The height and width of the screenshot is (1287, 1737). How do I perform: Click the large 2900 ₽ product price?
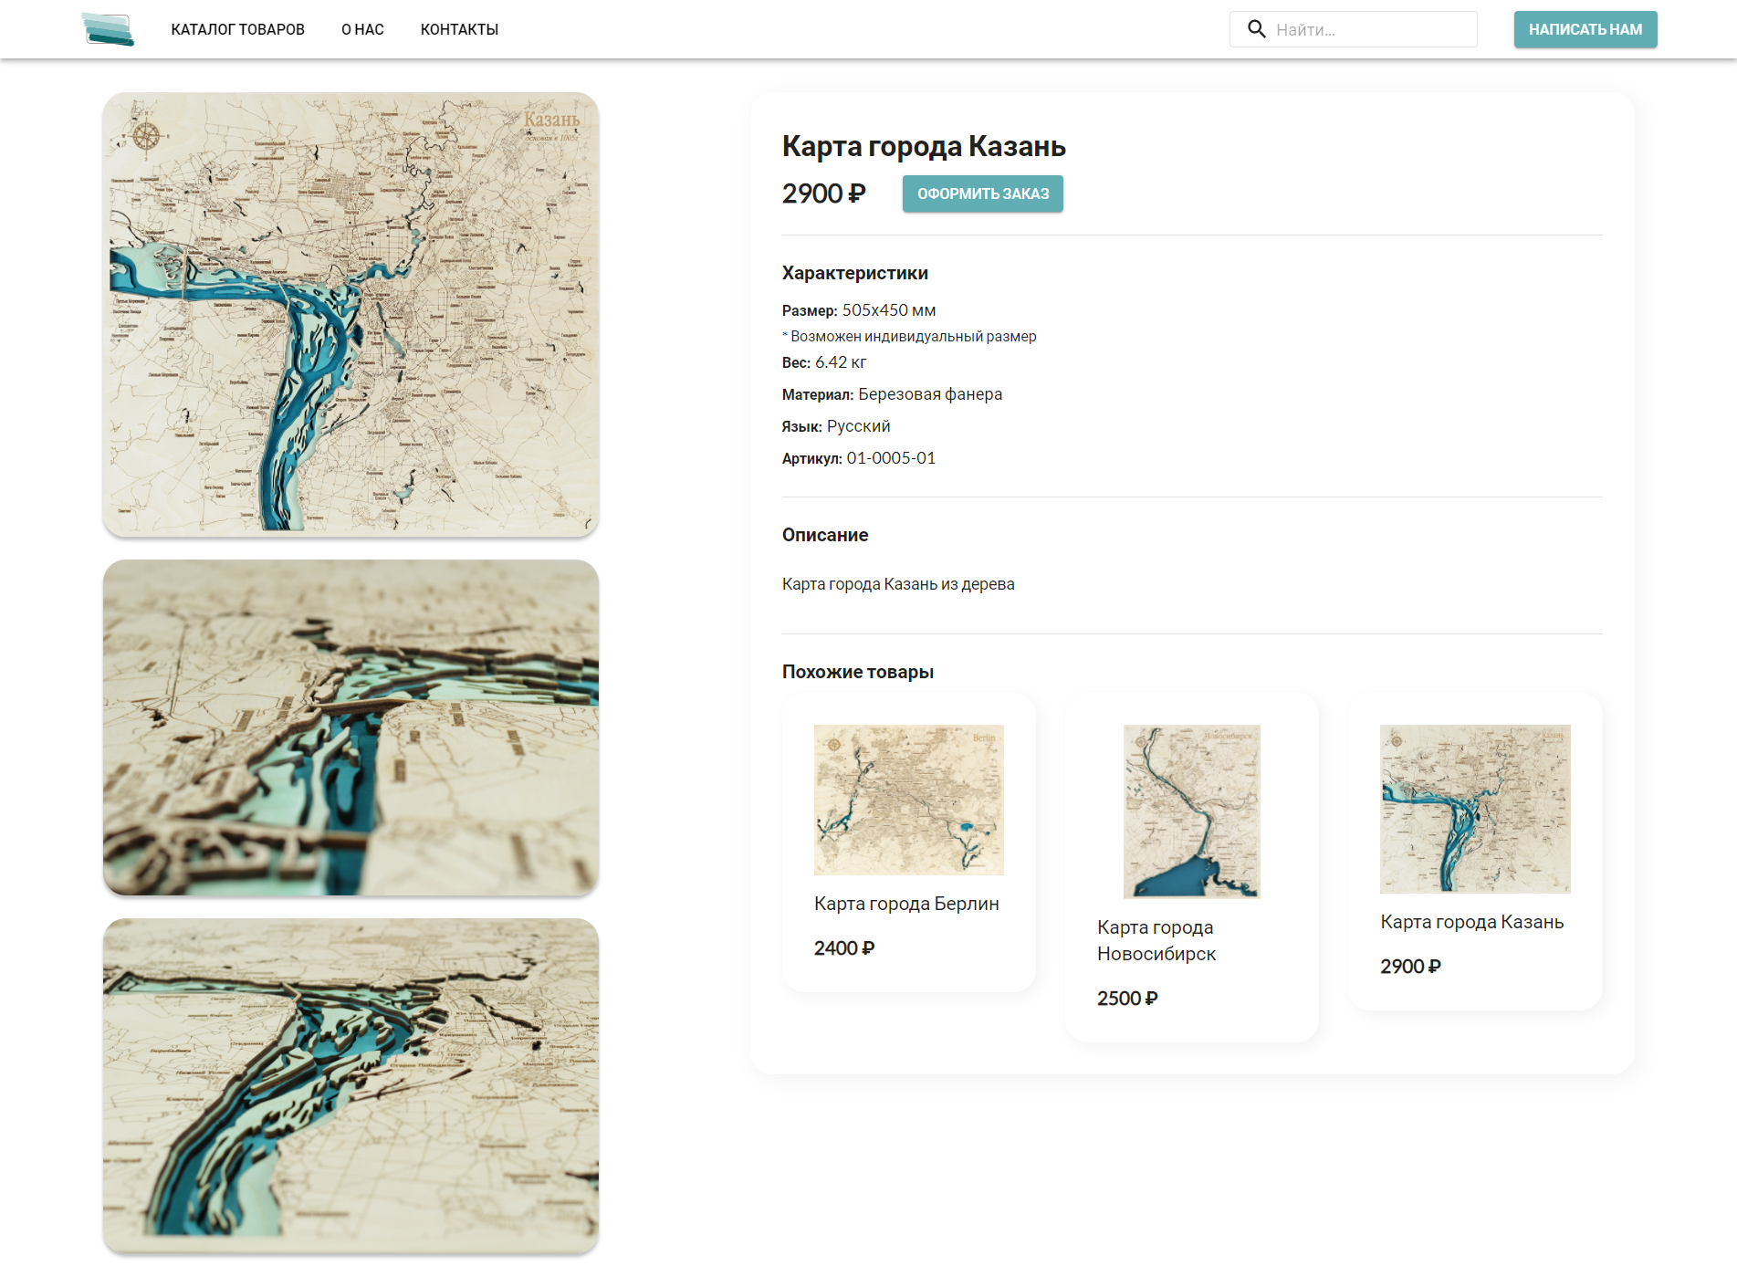point(823,194)
